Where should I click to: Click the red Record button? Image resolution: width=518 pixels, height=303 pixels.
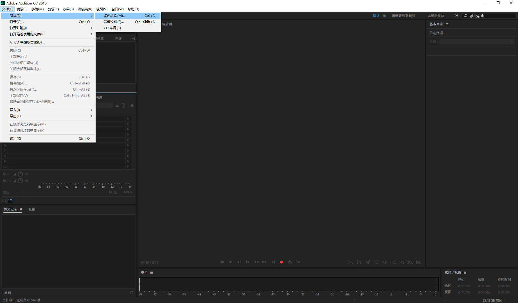[281, 262]
